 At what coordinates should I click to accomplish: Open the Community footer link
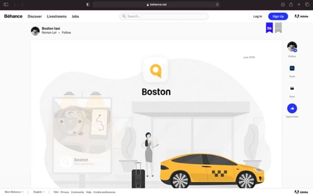click(77, 192)
